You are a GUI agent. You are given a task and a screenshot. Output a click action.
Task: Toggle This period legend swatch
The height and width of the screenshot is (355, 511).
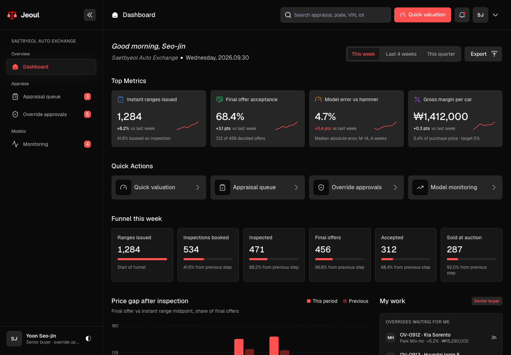point(309,301)
